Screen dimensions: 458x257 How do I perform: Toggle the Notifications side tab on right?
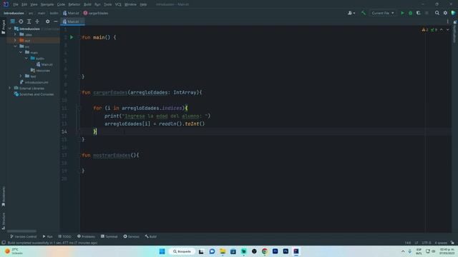point(455,32)
